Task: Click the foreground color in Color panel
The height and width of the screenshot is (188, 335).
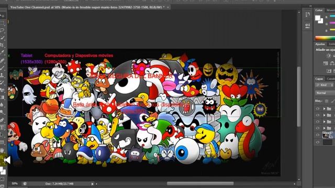Action: pyautogui.click(x=318, y=18)
